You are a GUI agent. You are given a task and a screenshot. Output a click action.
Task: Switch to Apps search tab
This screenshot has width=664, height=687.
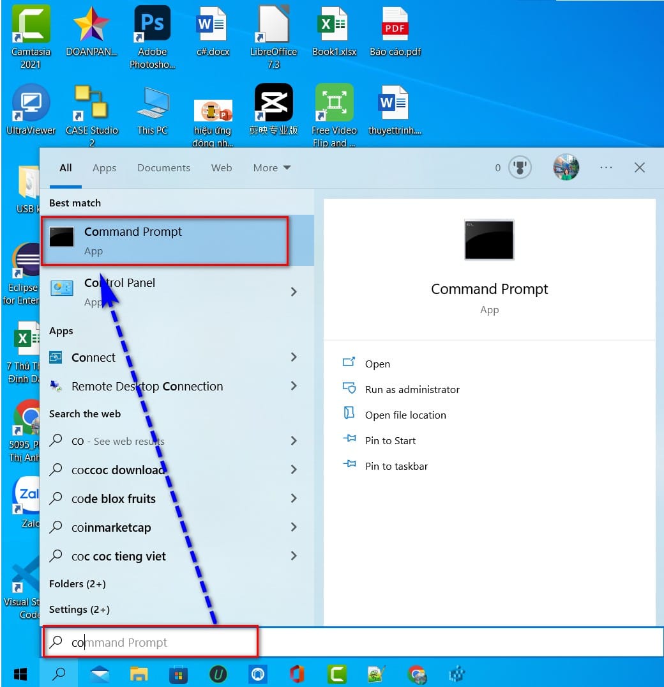[104, 168]
